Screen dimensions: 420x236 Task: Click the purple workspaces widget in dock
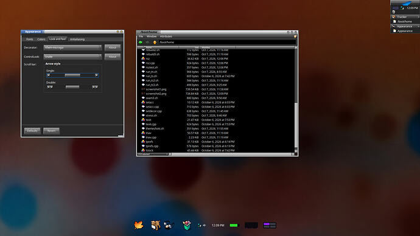point(270,225)
